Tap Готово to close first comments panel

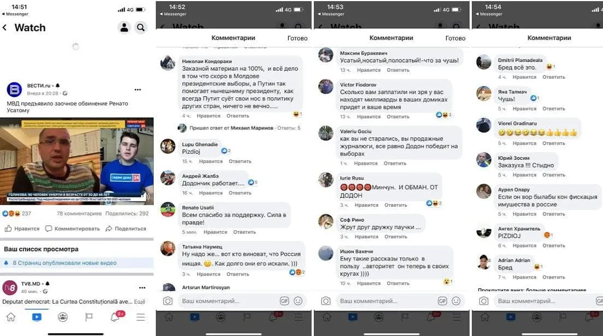[x=297, y=38]
